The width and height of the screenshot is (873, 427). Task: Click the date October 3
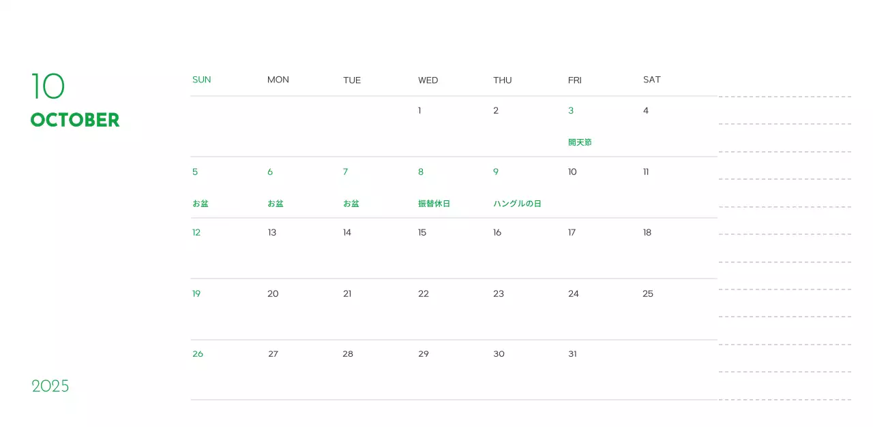pyautogui.click(x=571, y=111)
